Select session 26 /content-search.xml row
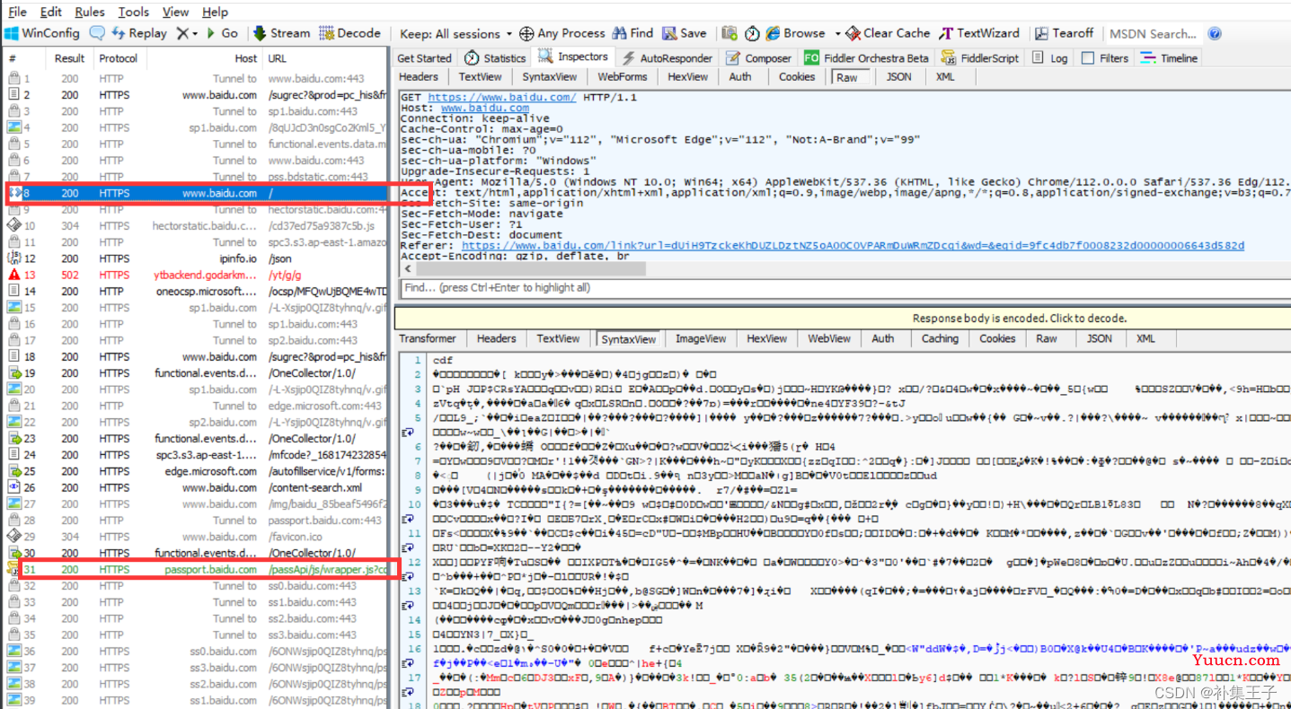 click(x=197, y=487)
